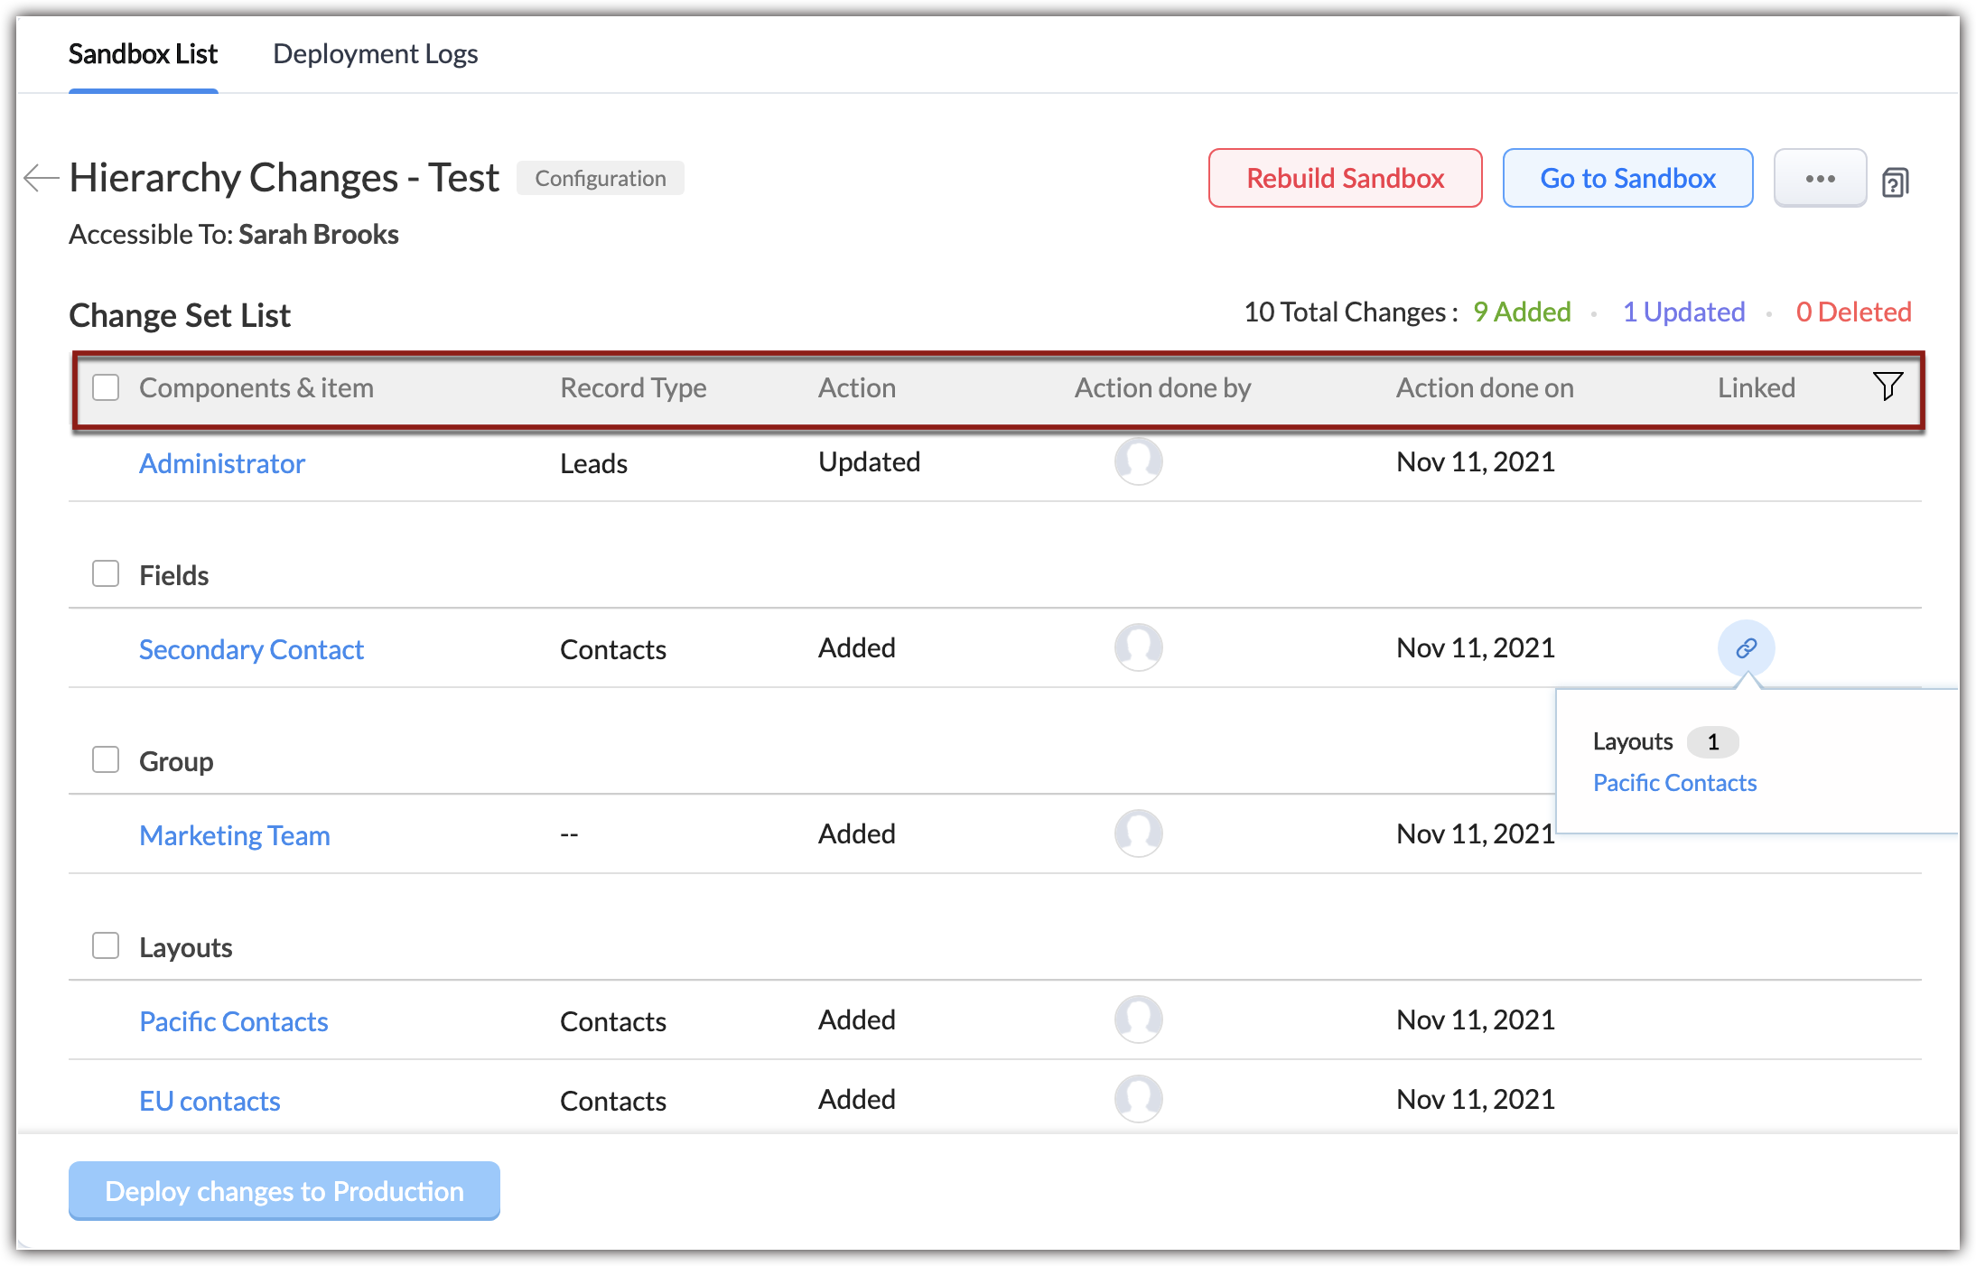Click the user avatar in Pacific Contacts row
Image resolution: width=1976 pixels, height=1266 pixels.
pyautogui.click(x=1138, y=1019)
